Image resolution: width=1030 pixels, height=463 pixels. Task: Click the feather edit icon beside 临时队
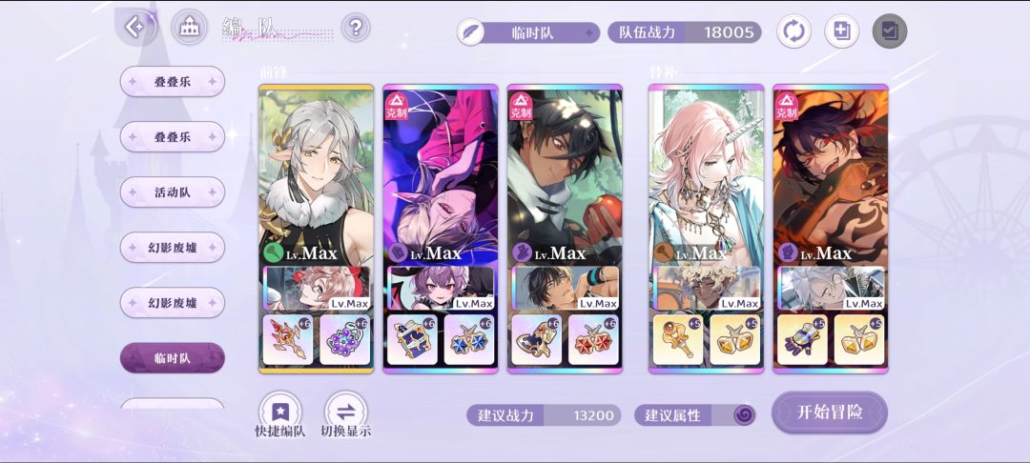470,32
